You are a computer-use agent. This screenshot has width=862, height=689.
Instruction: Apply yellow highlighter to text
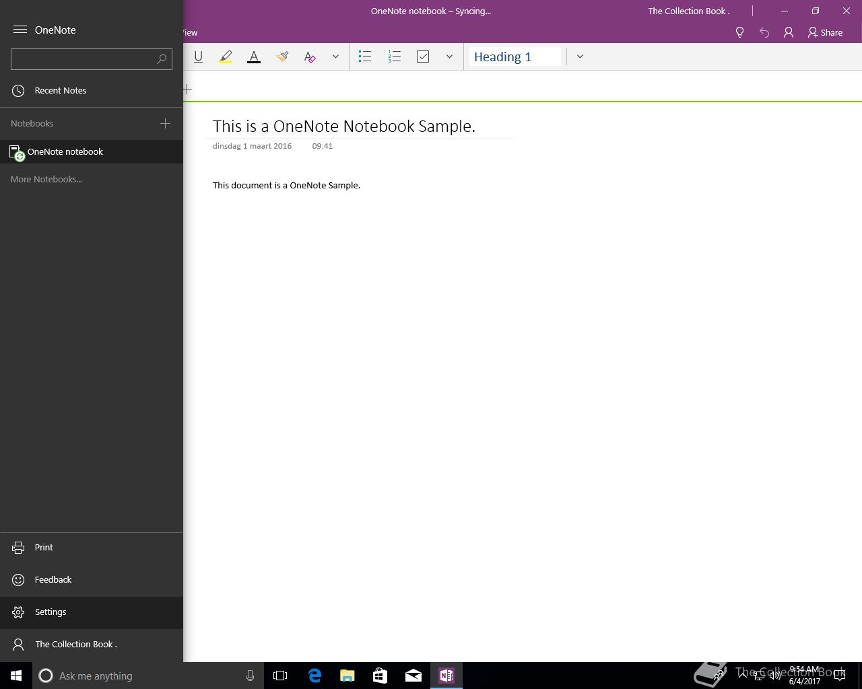pos(226,57)
